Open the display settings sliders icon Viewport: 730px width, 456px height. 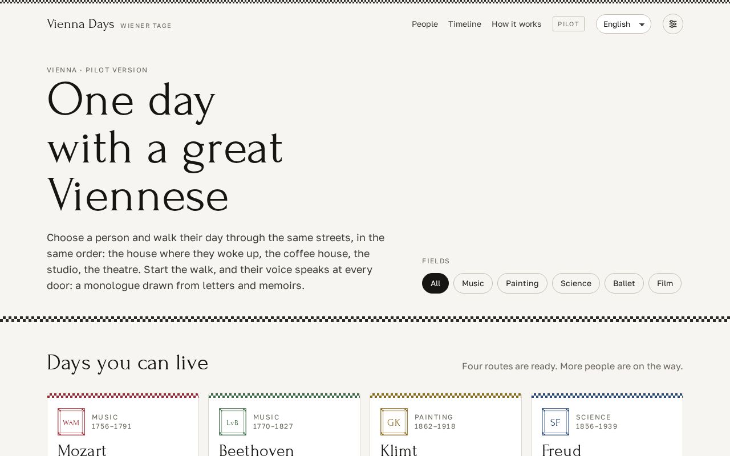click(x=673, y=24)
